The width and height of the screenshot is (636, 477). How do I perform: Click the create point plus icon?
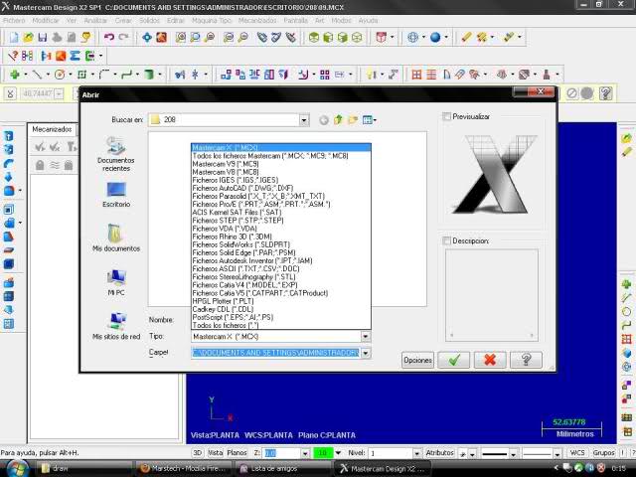[x=15, y=75]
